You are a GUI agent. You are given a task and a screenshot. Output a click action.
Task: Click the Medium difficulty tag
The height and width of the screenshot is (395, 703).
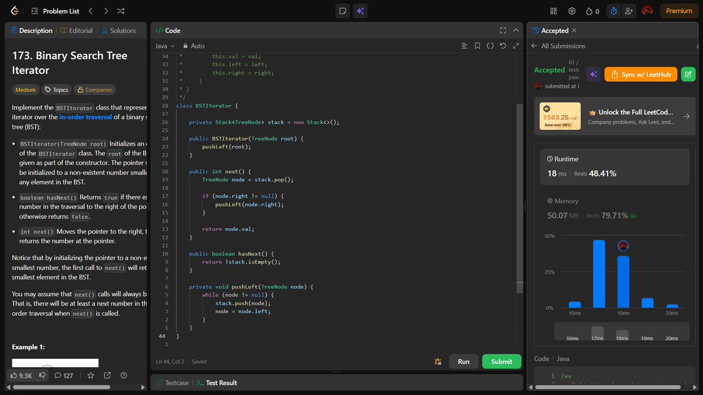pyautogui.click(x=25, y=90)
